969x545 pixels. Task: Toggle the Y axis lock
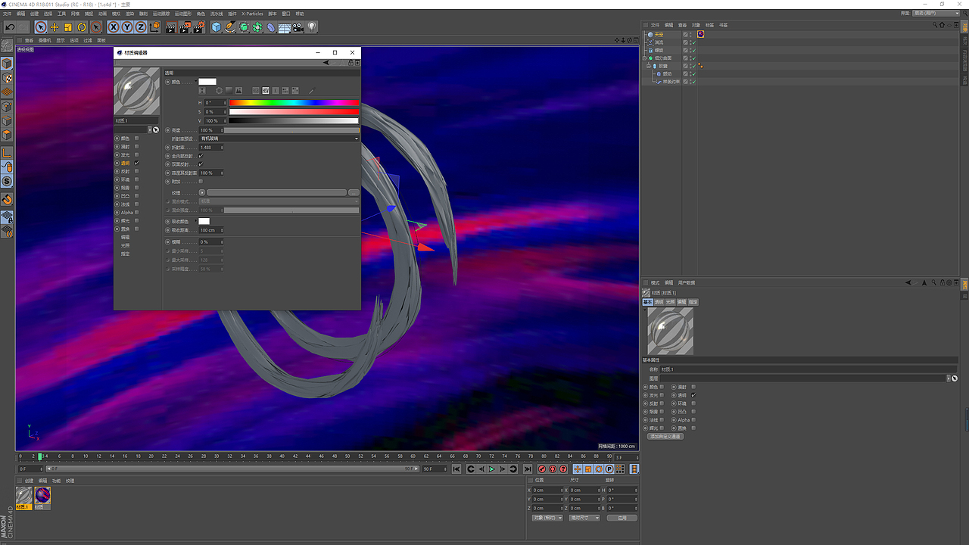point(127,27)
